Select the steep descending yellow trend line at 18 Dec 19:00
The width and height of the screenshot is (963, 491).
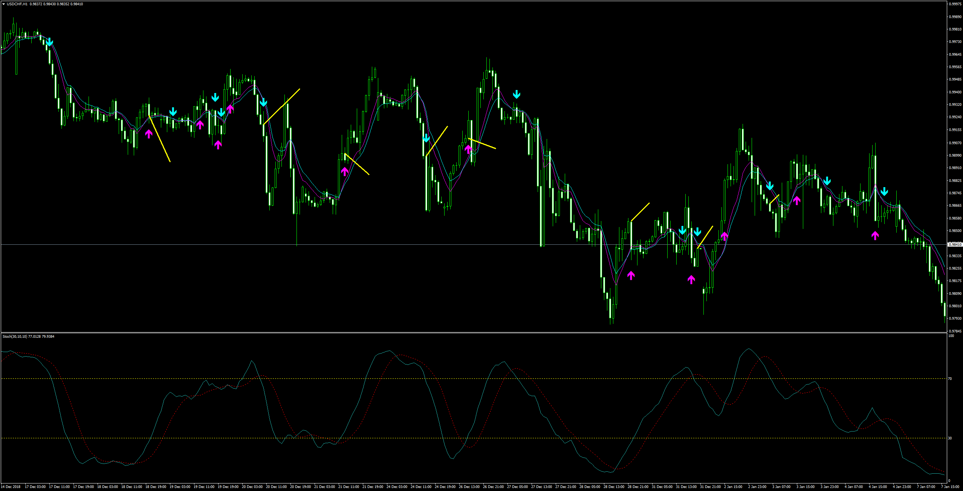160,139
